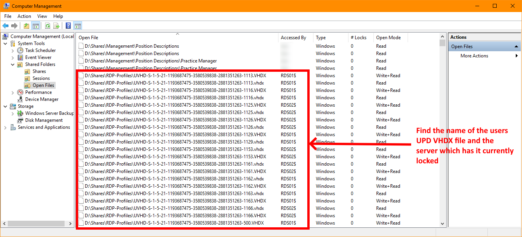
Task: Toggle the Show/Hide Console Tree icon
Action: [35, 26]
